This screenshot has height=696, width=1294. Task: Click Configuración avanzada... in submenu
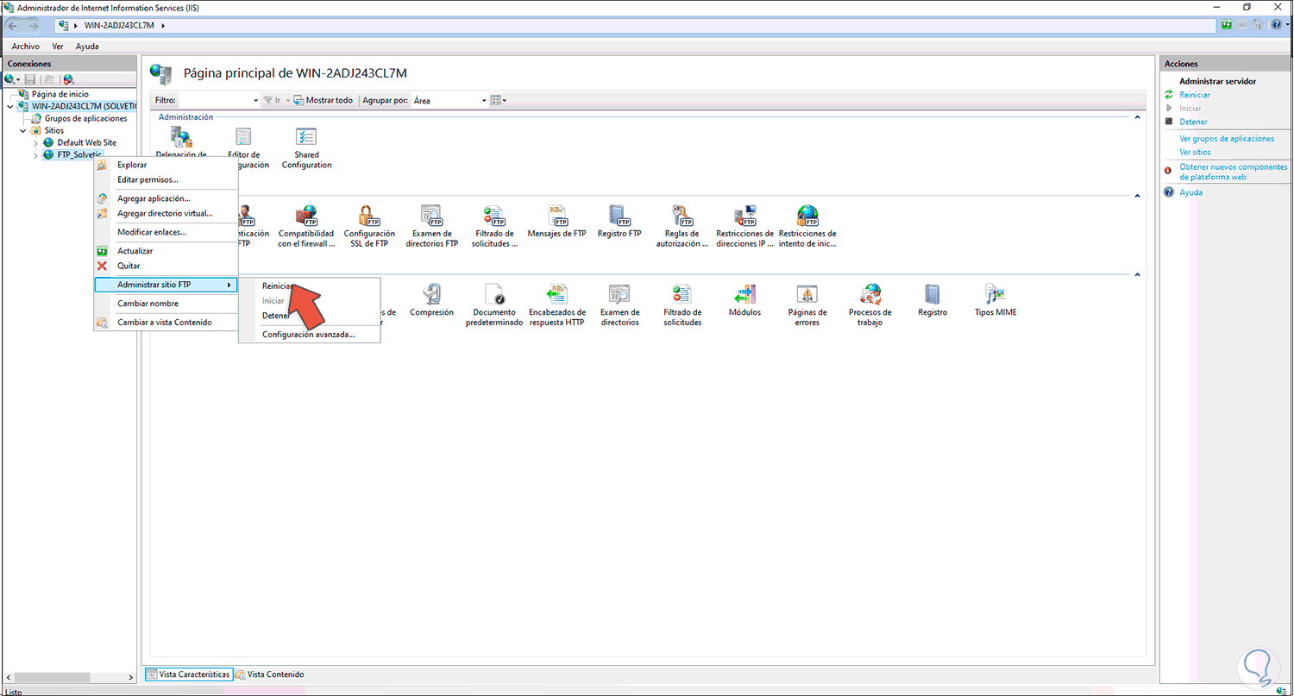(309, 335)
